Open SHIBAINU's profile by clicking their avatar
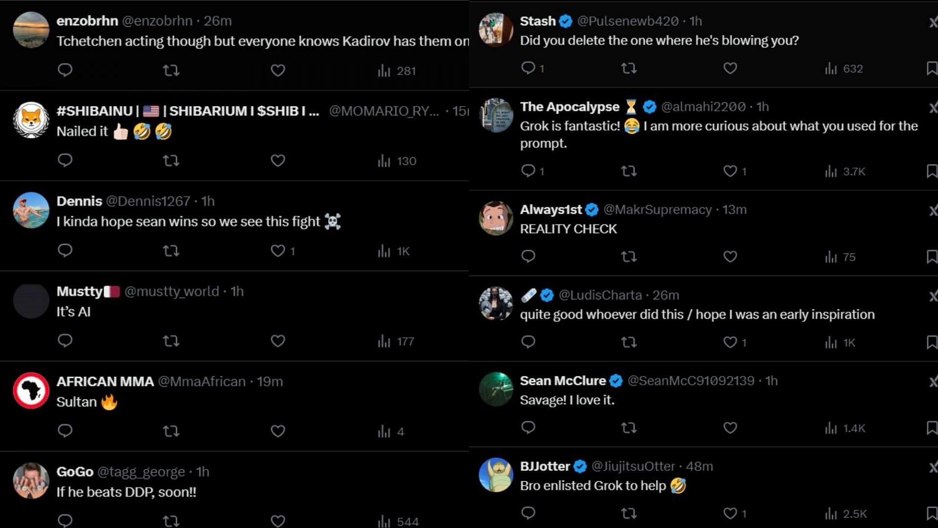 (30, 119)
